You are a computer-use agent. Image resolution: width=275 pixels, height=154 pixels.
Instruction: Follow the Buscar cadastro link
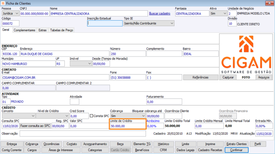(159, 13)
